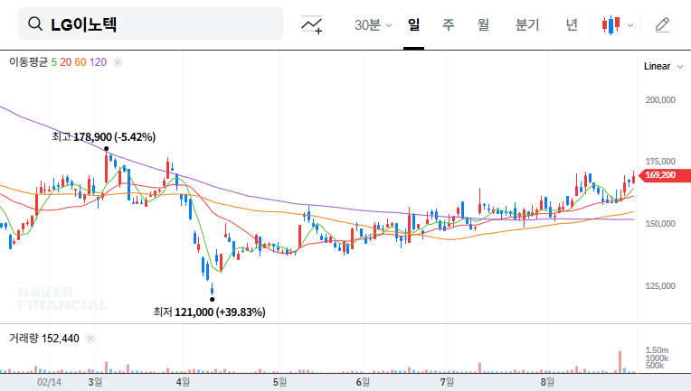The image size is (691, 391).
Task: Activate the pencil drawing tool
Action: [662, 25]
